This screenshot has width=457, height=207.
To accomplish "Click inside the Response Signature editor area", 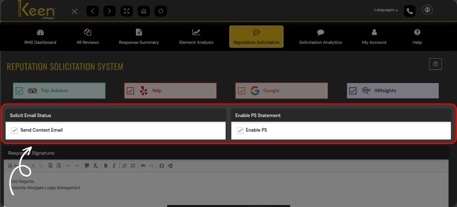I will tap(226, 189).
